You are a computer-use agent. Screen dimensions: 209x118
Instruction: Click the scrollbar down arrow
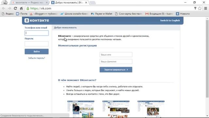coord(207,116)
